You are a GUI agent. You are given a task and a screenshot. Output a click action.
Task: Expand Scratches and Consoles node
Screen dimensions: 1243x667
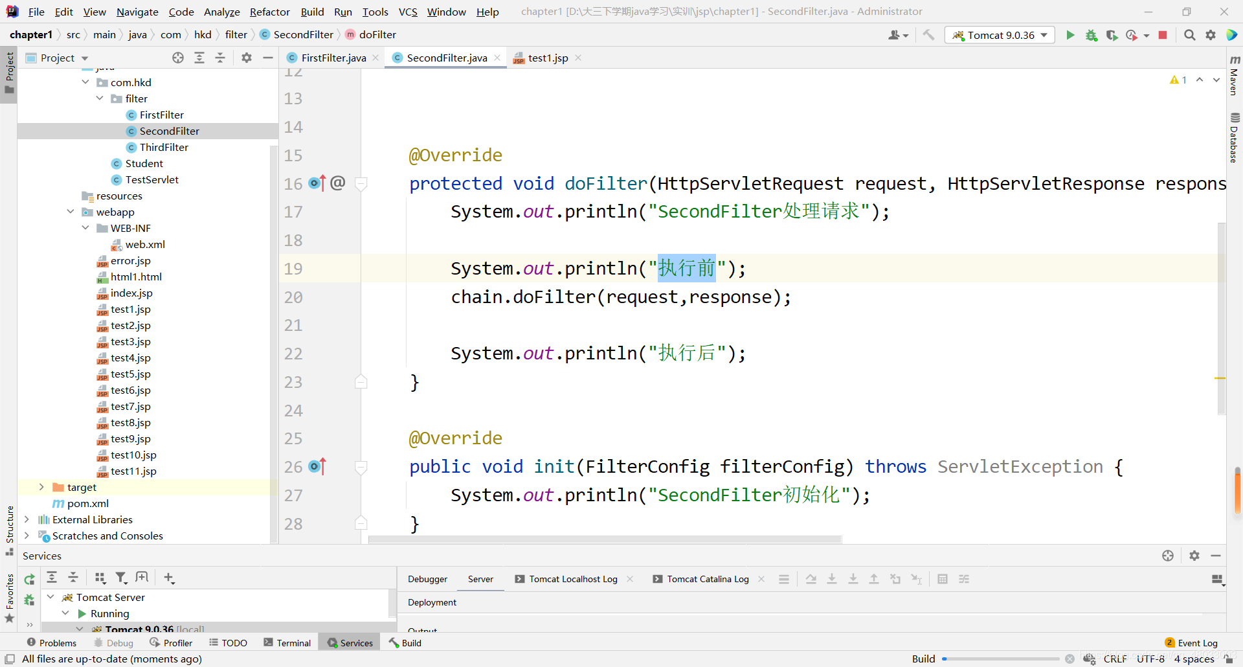[27, 536]
